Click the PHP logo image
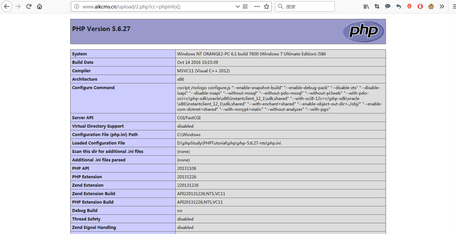The width and height of the screenshot is (456, 234). coord(363,31)
